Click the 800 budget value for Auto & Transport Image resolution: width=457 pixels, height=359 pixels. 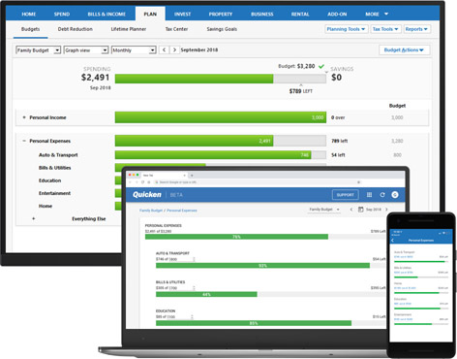click(x=397, y=155)
